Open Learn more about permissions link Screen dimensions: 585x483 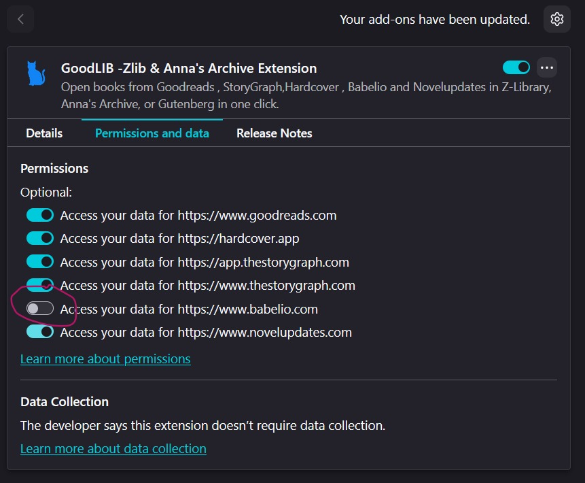coord(105,359)
